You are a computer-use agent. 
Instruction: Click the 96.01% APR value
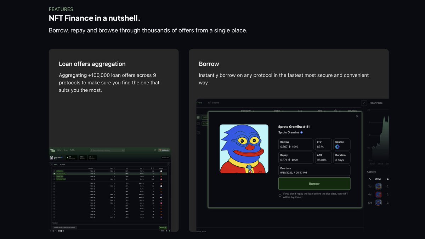click(322, 160)
